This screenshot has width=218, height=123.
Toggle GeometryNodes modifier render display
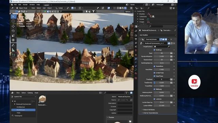click(166, 40)
